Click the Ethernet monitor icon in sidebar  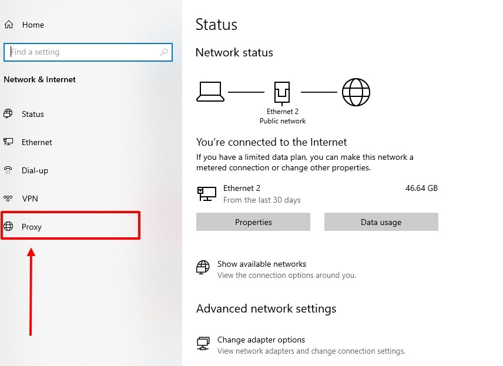coord(9,142)
